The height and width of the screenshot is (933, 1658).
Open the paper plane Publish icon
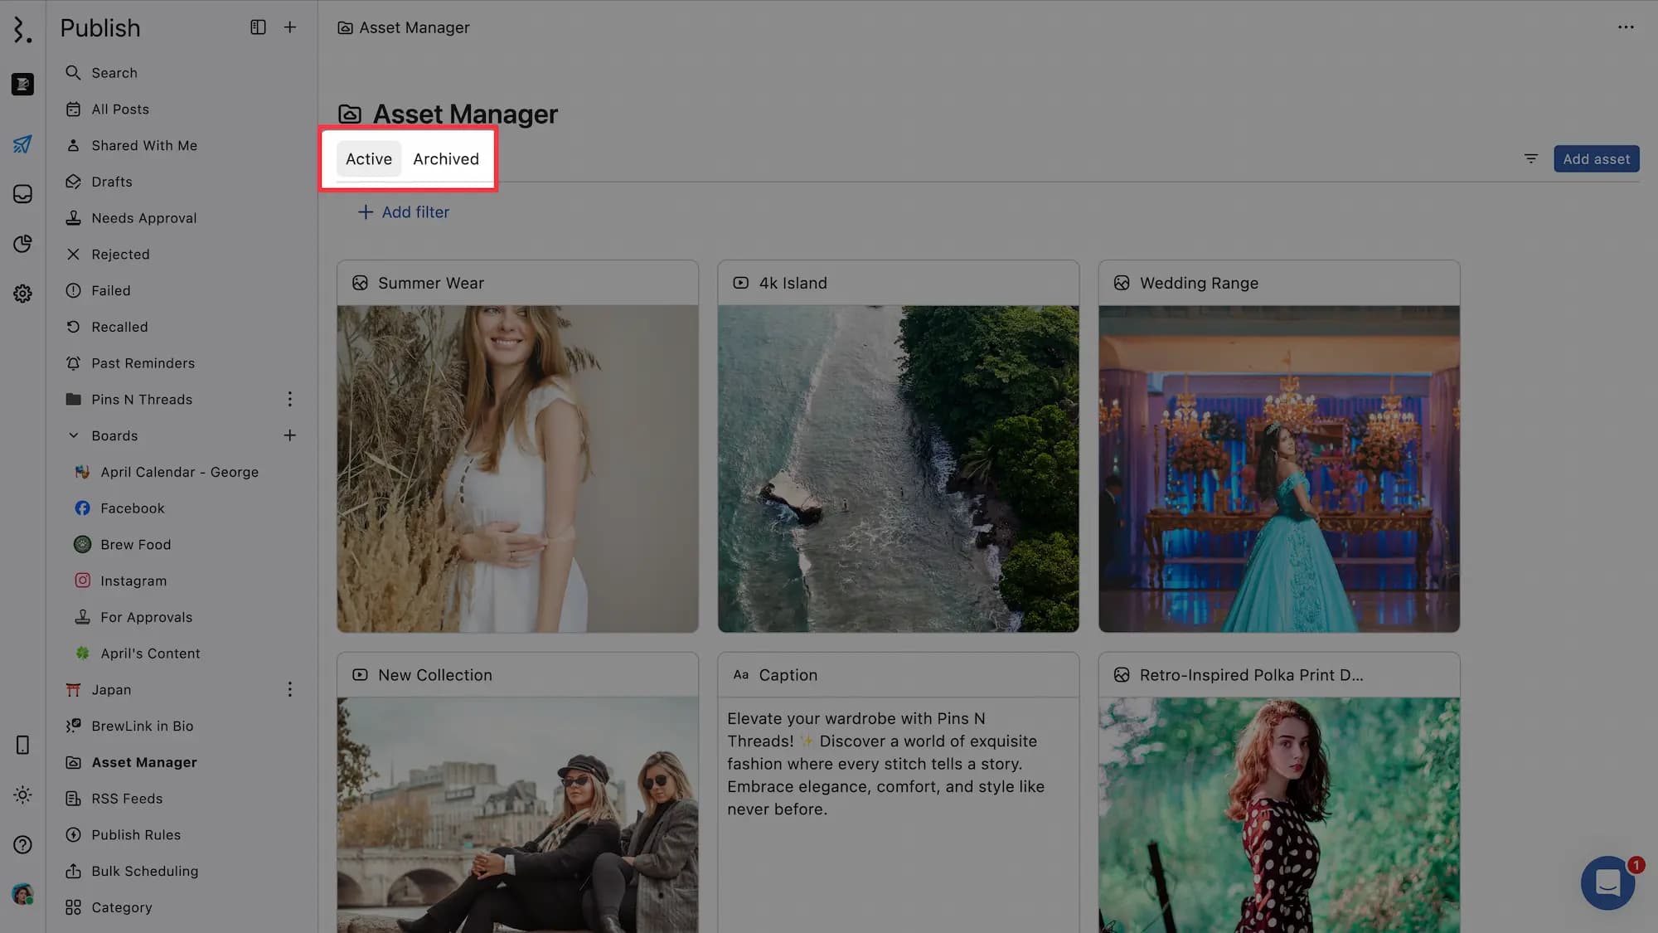(x=22, y=144)
